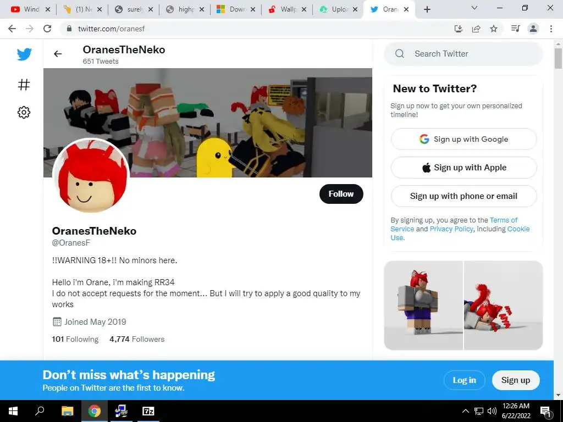Click the volume speaker tray icon
This screenshot has width=563, height=422.
(492, 411)
